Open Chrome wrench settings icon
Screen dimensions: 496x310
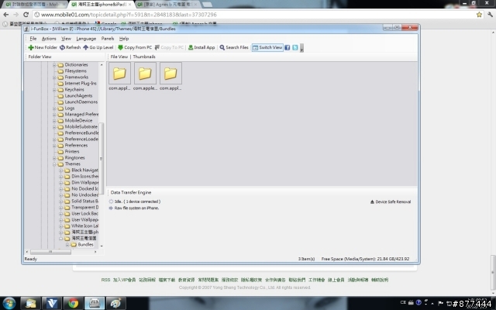[490, 15]
